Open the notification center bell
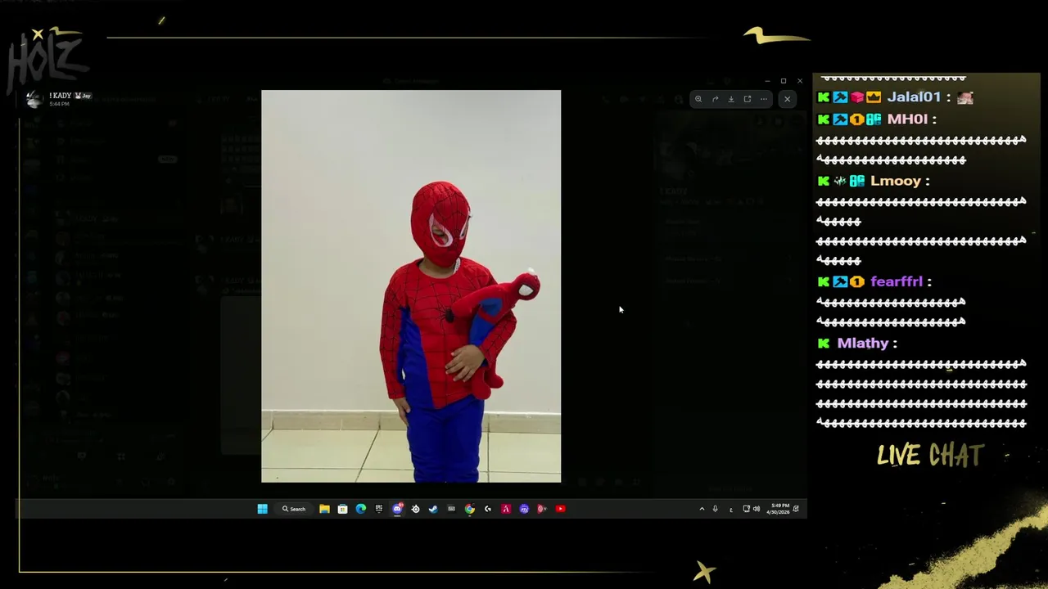Screen dimensions: 1048x589 (x=796, y=509)
